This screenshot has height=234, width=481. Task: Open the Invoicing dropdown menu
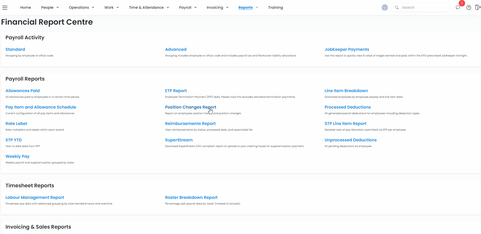217,7
